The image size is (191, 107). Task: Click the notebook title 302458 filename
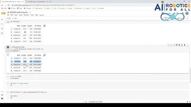[19, 12]
